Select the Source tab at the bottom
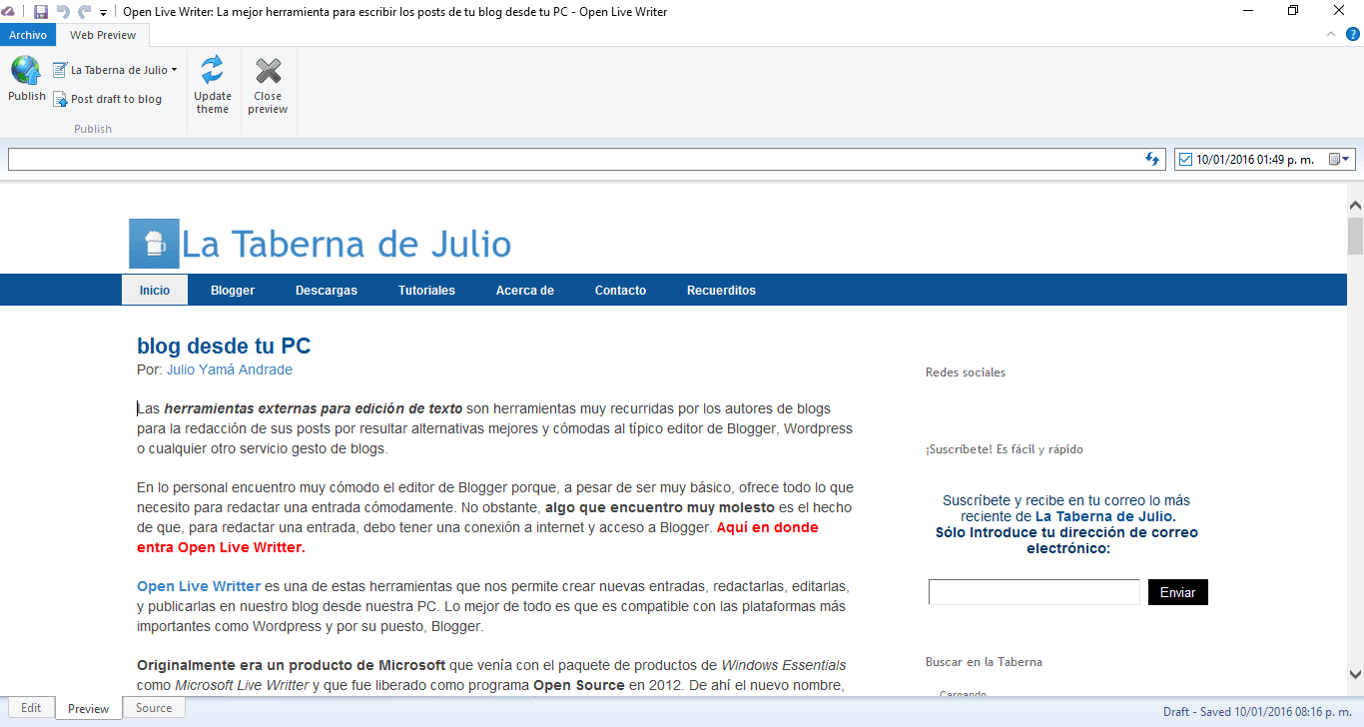Viewport: 1364px width, 727px height. point(153,707)
